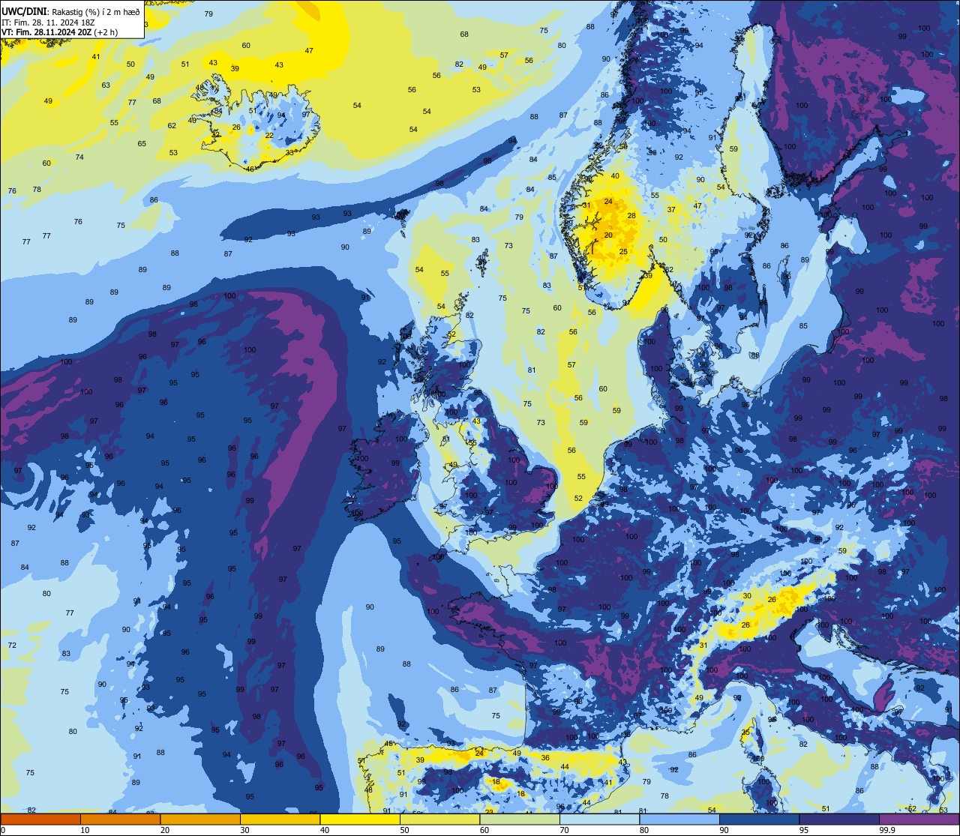Click the indigo 95–99.9 legend swatch
Image resolution: width=960 pixels, height=836 pixels.
(839, 819)
